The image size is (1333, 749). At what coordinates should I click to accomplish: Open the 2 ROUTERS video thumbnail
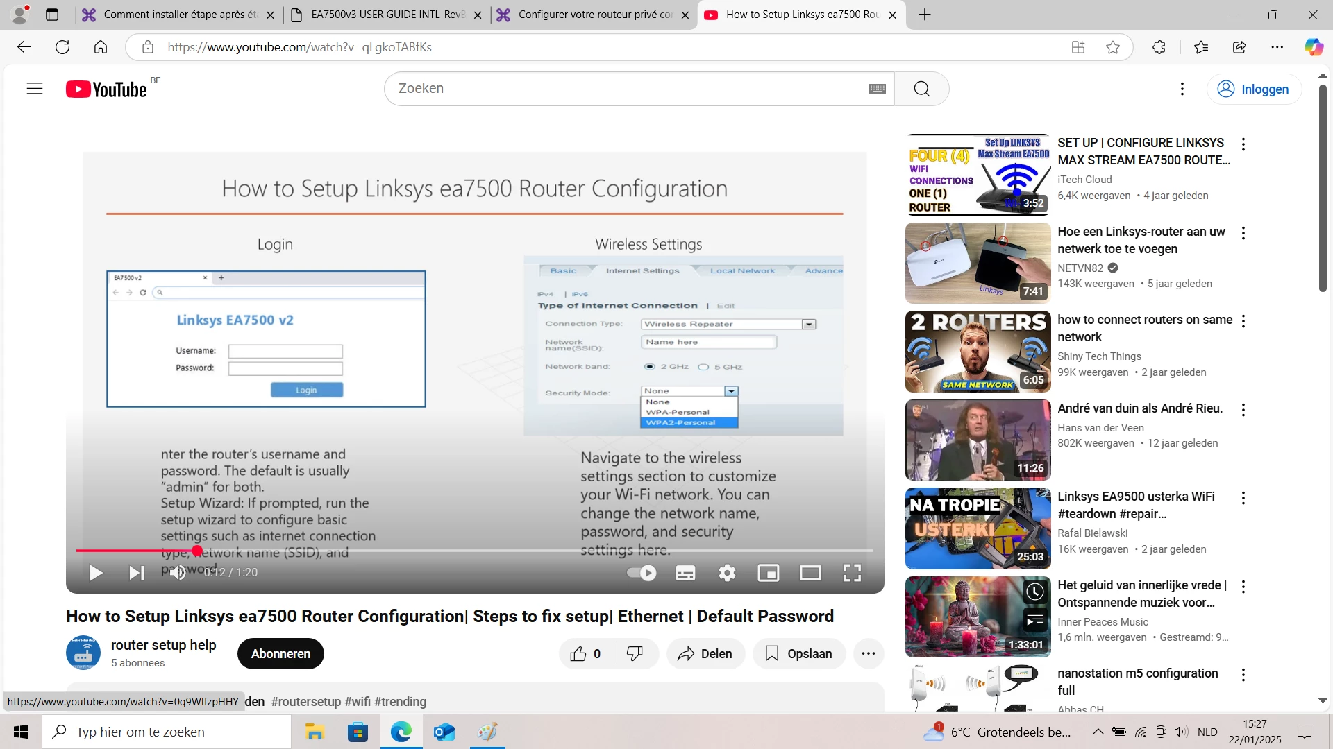(x=978, y=352)
